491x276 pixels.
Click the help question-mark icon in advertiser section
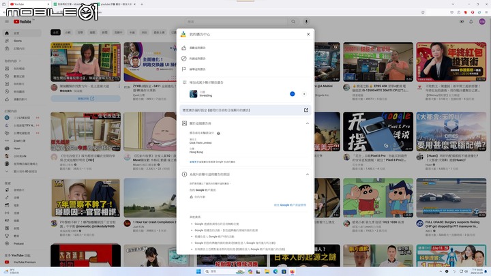tap(218, 134)
